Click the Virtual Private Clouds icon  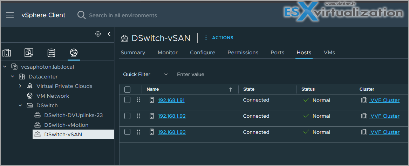point(30,86)
